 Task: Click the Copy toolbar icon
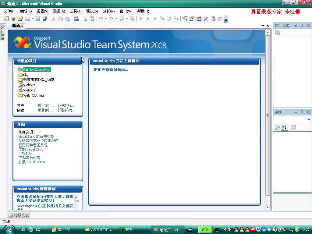pyautogui.click(x=61, y=19)
